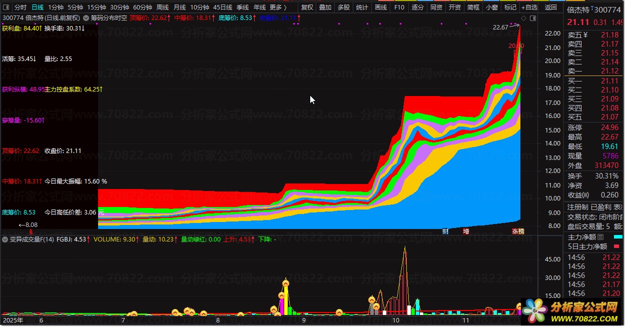Viewport: 626px width, 327px height.
Task: Open the 变异成交量F indicator dropdown circle
Action: [x=6, y=239]
